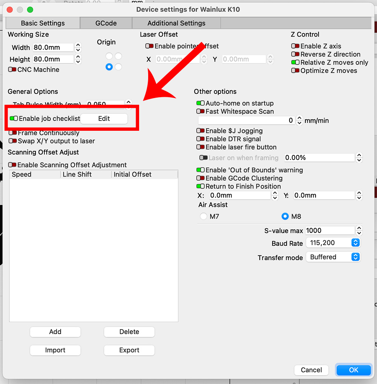Click the Line Shift column header

click(77, 174)
